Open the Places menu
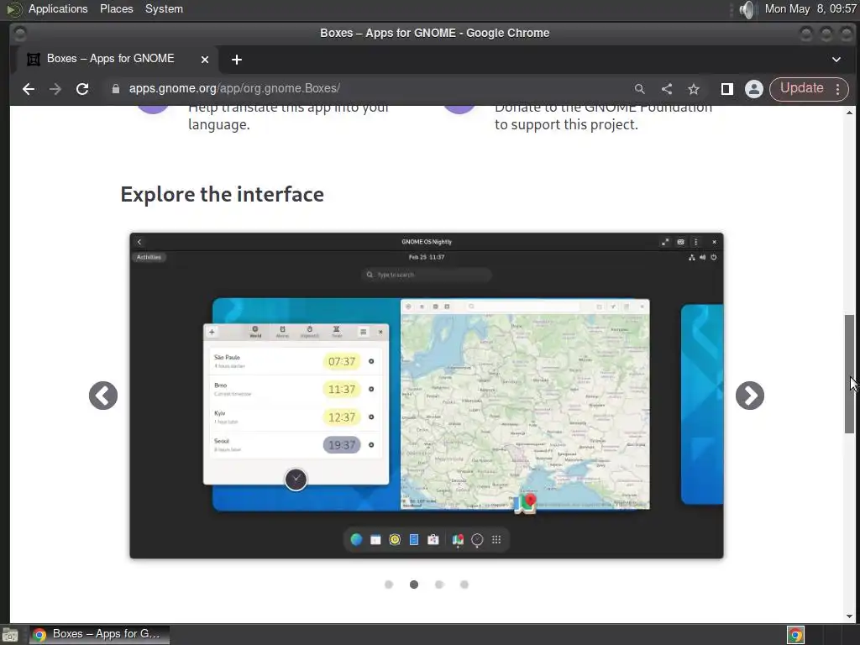 pyautogui.click(x=116, y=8)
